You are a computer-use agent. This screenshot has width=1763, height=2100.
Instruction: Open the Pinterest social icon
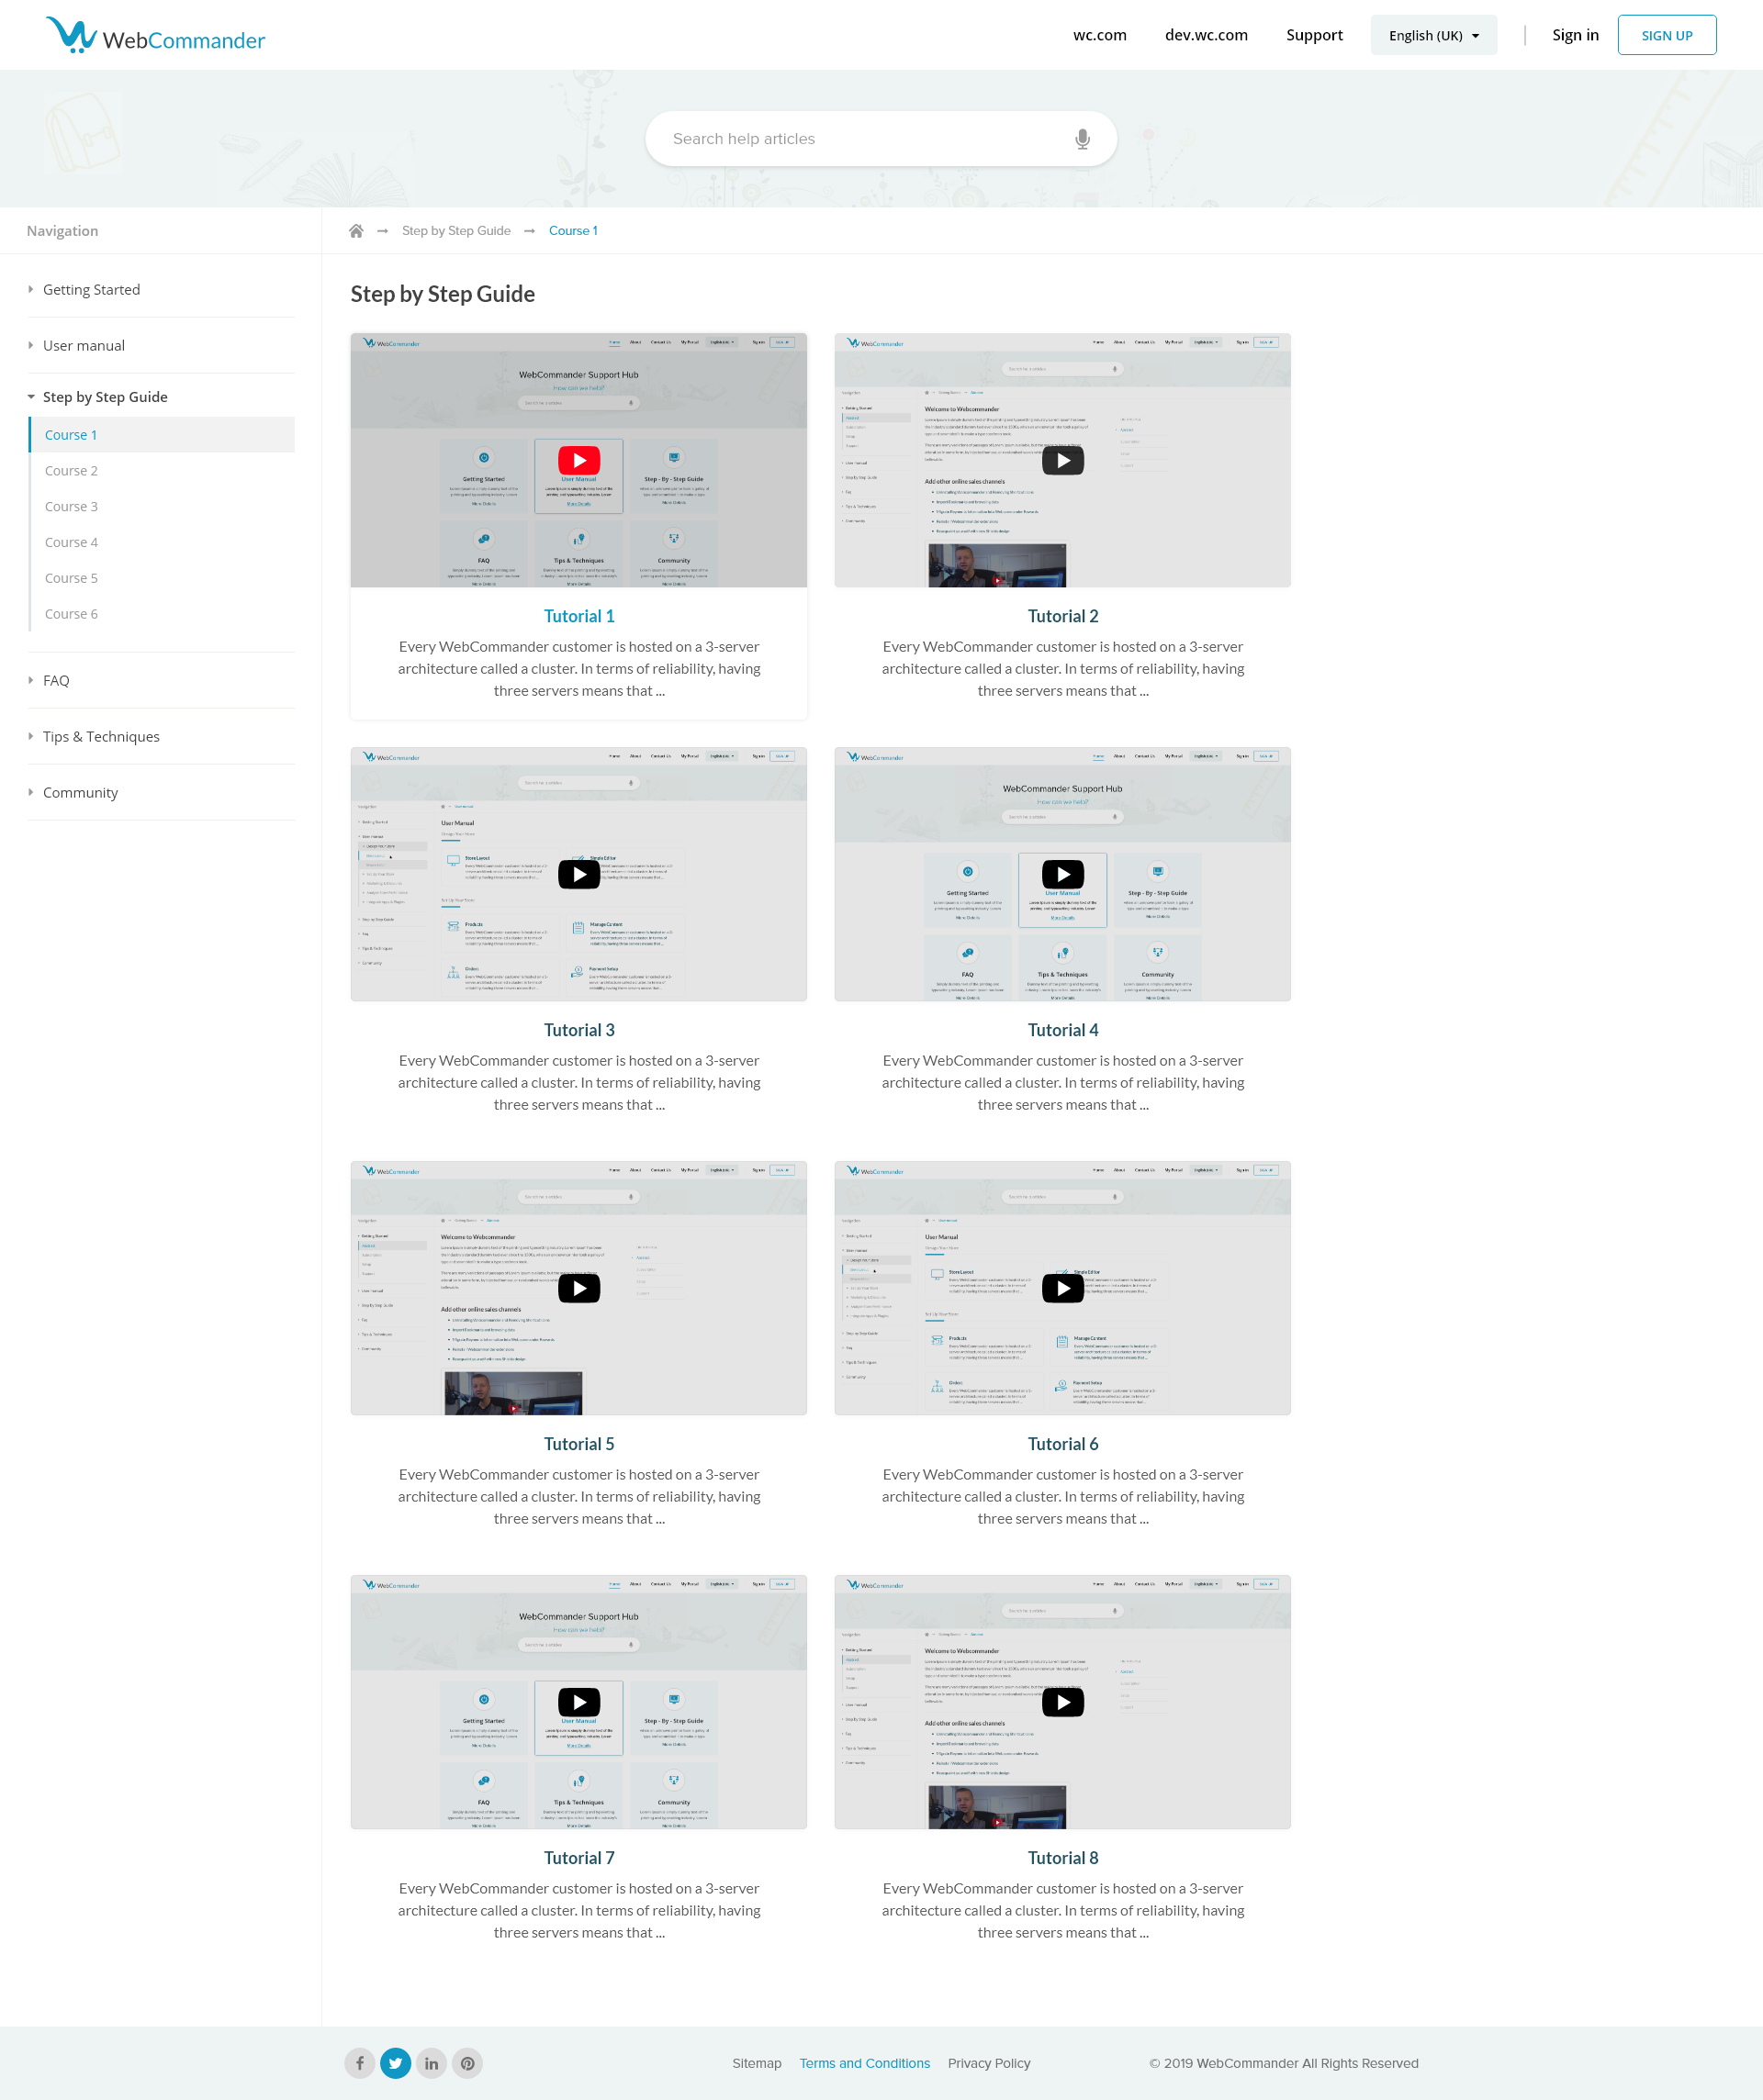[x=467, y=2063]
